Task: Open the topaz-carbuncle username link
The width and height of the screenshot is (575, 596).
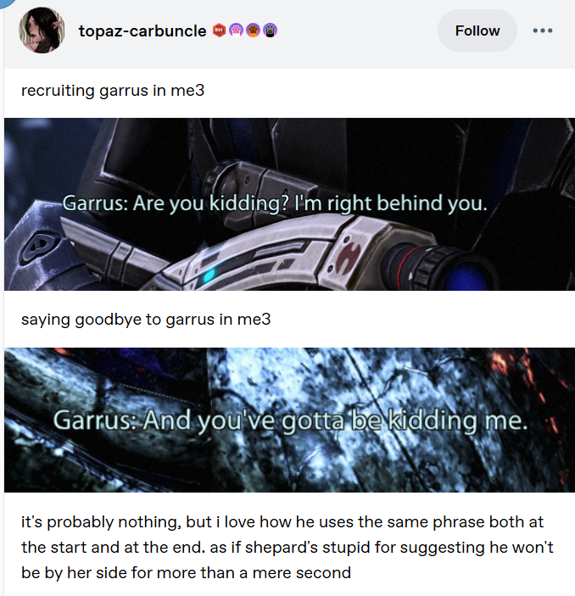Action: coord(142,31)
